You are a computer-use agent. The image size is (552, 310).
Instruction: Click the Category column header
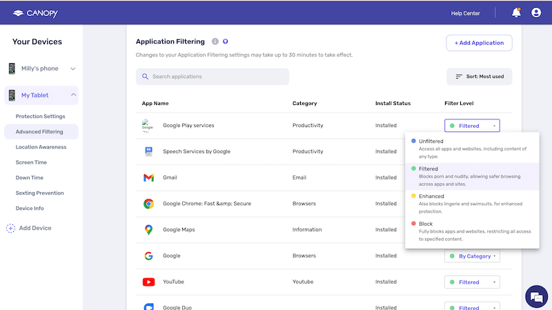[x=304, y=103]
